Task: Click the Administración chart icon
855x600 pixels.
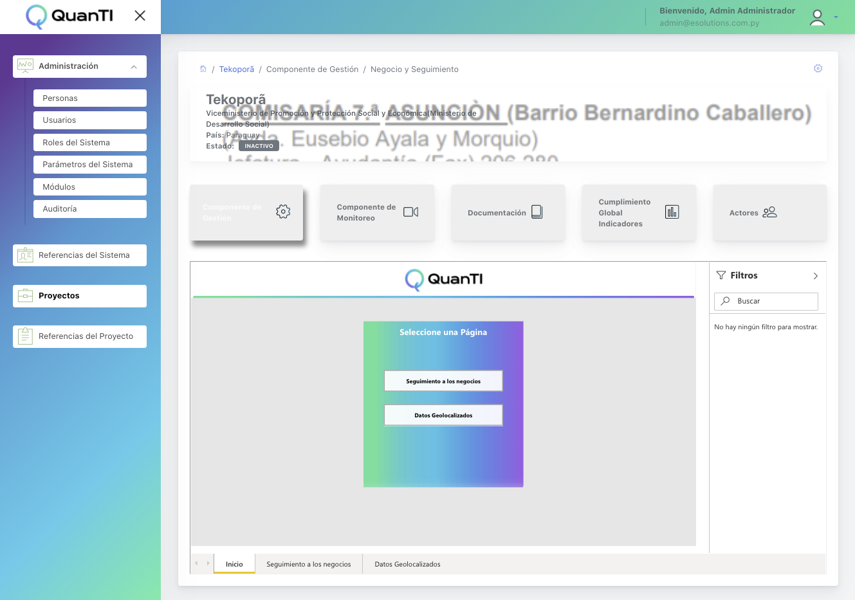Action: [x=26, y=66]
